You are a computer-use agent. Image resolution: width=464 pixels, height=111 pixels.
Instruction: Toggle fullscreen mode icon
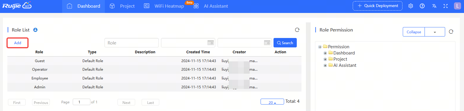[x=445, y=6]
